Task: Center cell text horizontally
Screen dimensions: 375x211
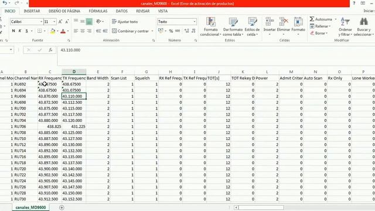Action: pyautogui.click(x=83, y=31)
